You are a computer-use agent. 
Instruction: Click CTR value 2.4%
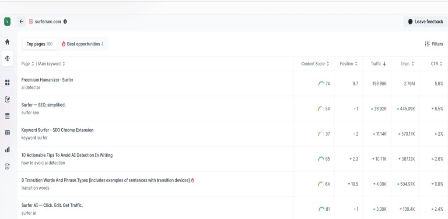[439, 209]
